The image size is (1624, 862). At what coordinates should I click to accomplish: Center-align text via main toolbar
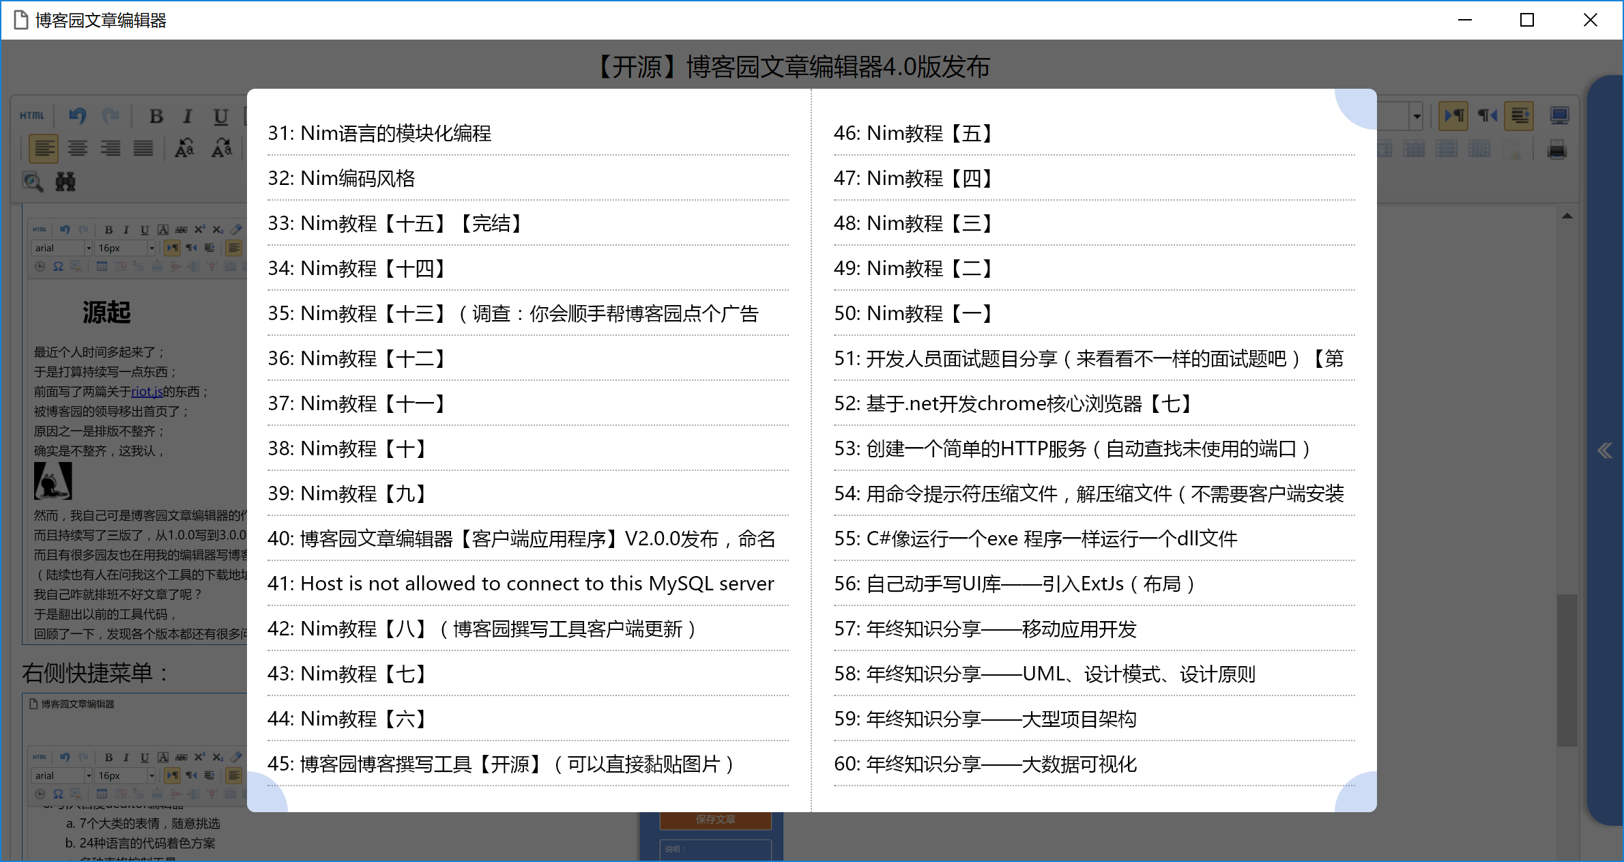[78, 148]
